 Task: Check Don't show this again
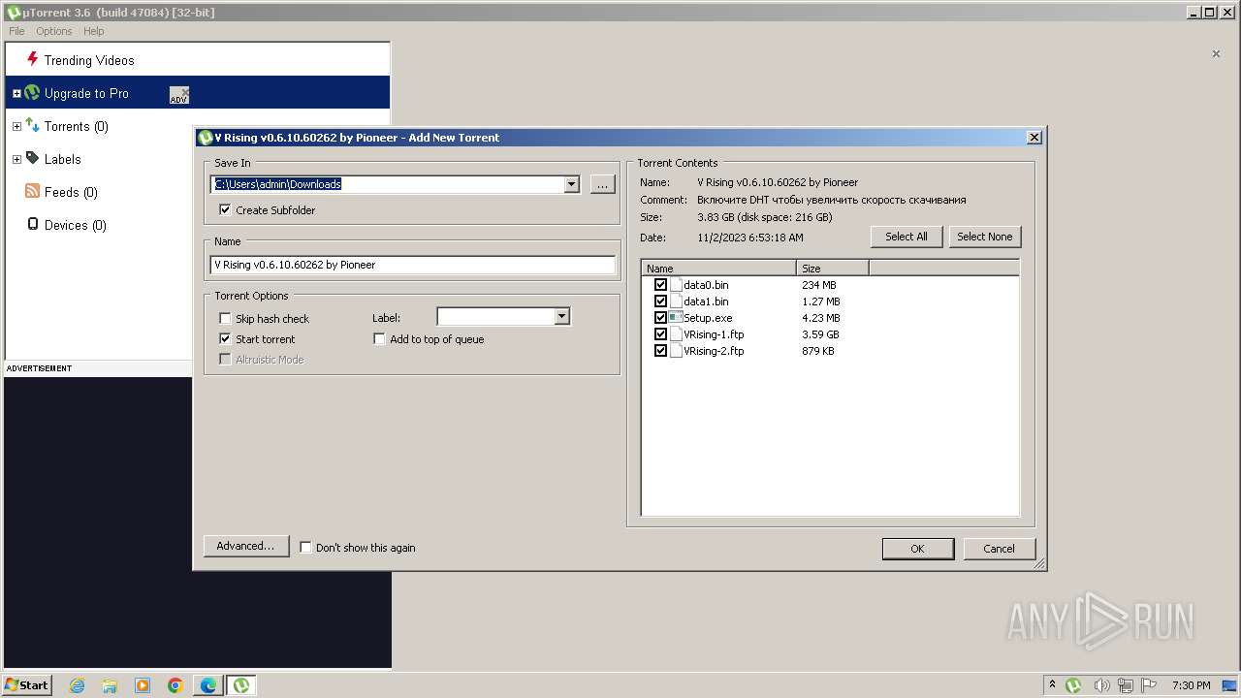[x=305, y=547]
